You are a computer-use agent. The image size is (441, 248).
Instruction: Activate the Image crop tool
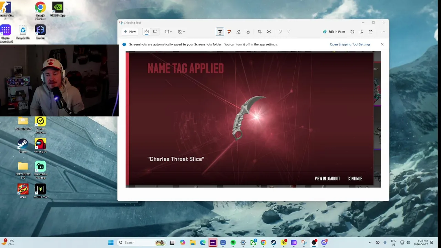[x=260, y=32]
